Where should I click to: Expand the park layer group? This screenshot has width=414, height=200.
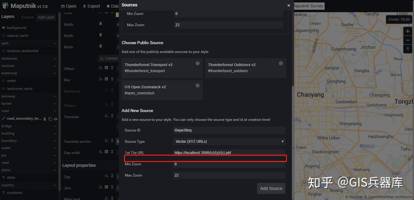click(55, 44)
